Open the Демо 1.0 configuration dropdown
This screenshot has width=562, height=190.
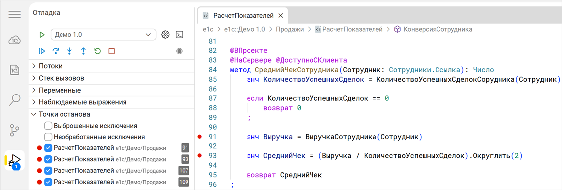103,34
